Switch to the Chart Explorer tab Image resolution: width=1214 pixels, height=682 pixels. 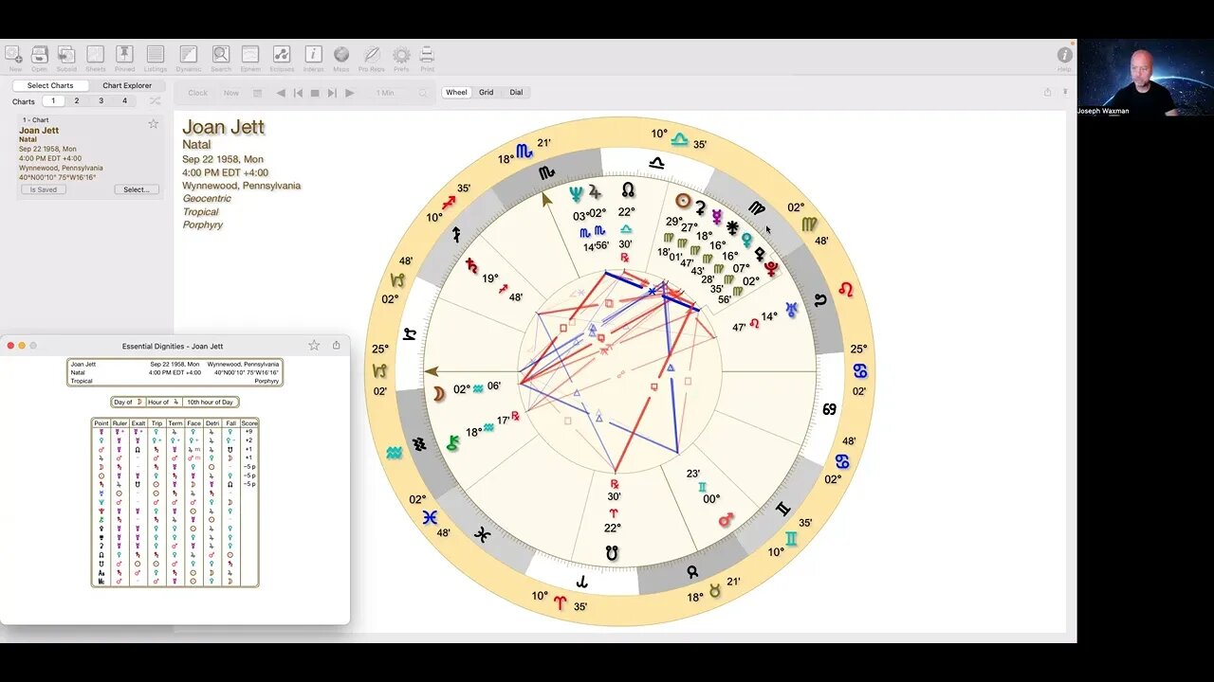(x=127, y=85)
